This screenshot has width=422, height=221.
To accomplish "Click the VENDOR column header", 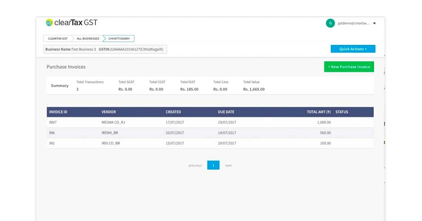I will pyautogui.click(x=108, y=112).
